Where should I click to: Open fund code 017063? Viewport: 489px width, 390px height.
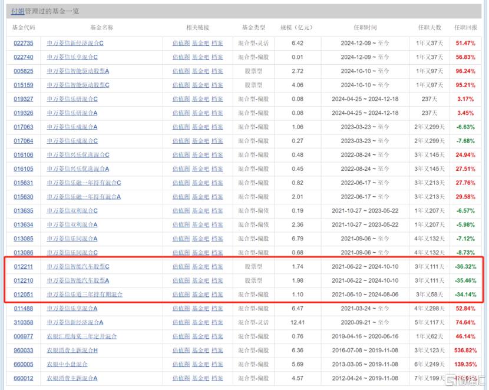click(24, 127)
